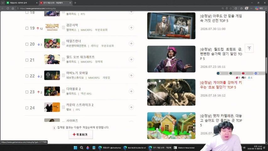Screen dimensions: 268x151
Task: Close the 게임순위 네이버 검색 tab
Action: (x=37, y=3)
